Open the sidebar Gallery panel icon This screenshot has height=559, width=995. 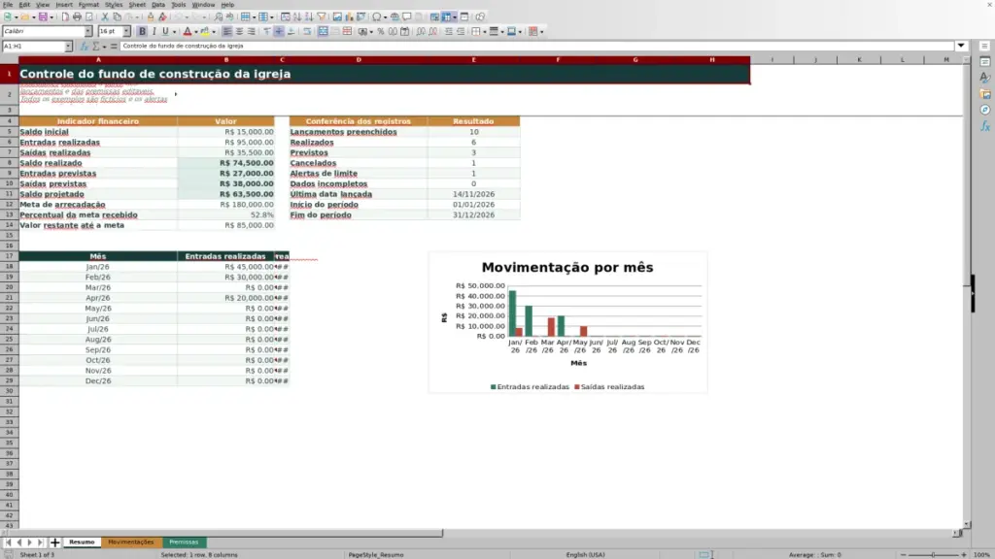[x=985, y=94]
